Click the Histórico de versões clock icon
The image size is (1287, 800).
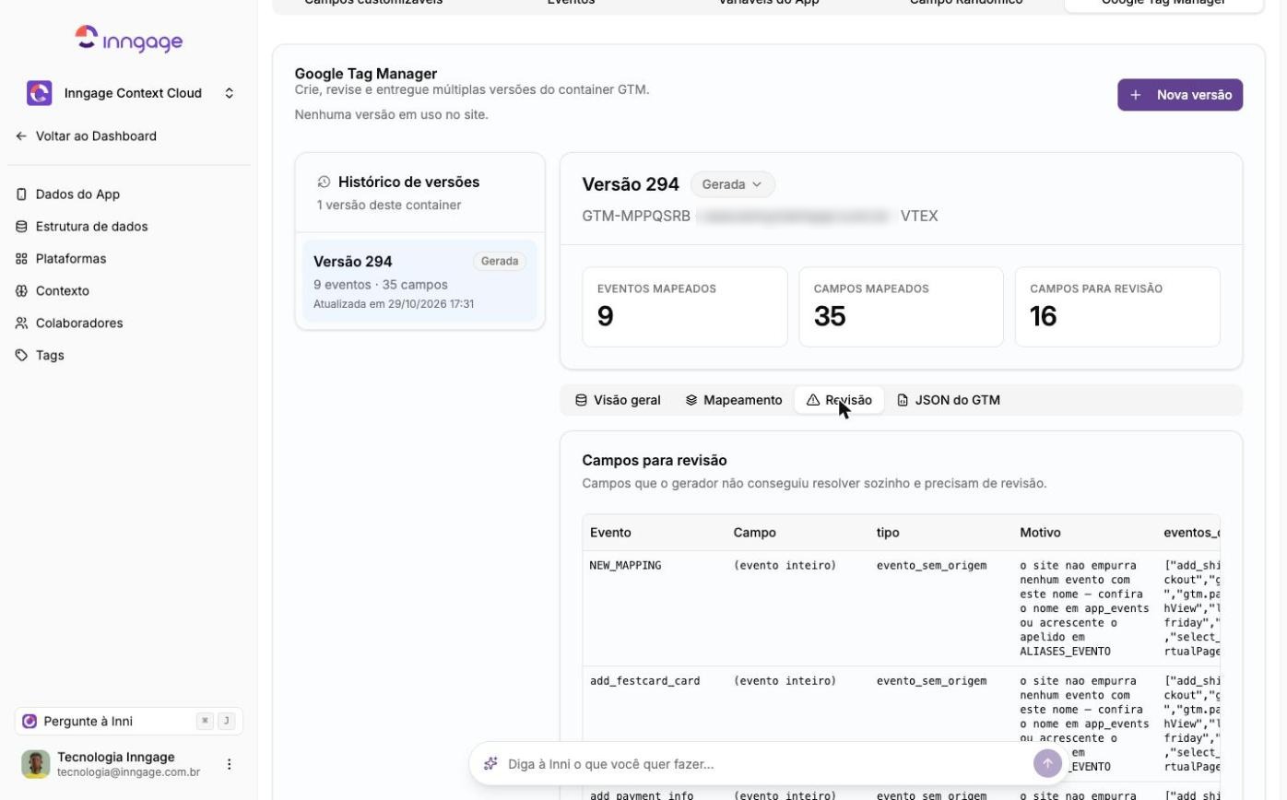tap(324, 182)
